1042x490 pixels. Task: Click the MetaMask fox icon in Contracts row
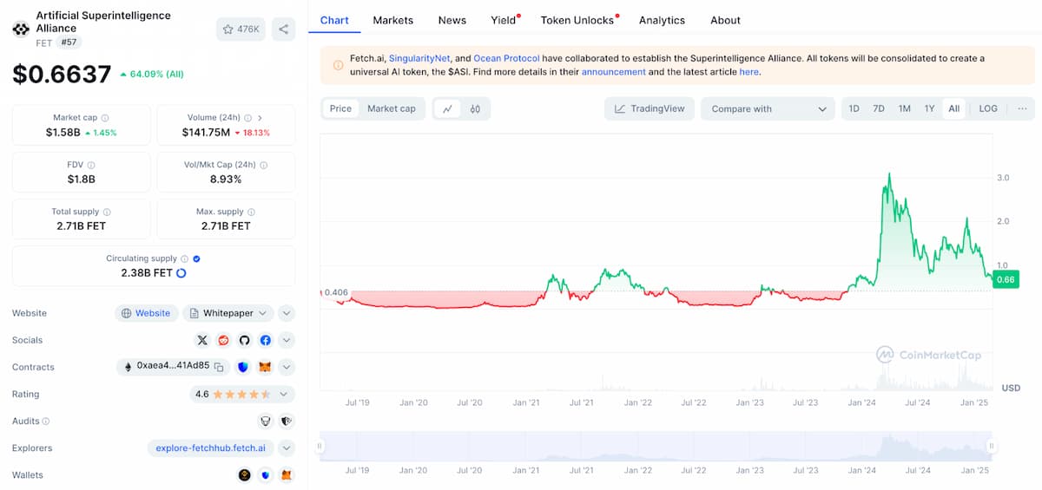(x=265, y=367)
